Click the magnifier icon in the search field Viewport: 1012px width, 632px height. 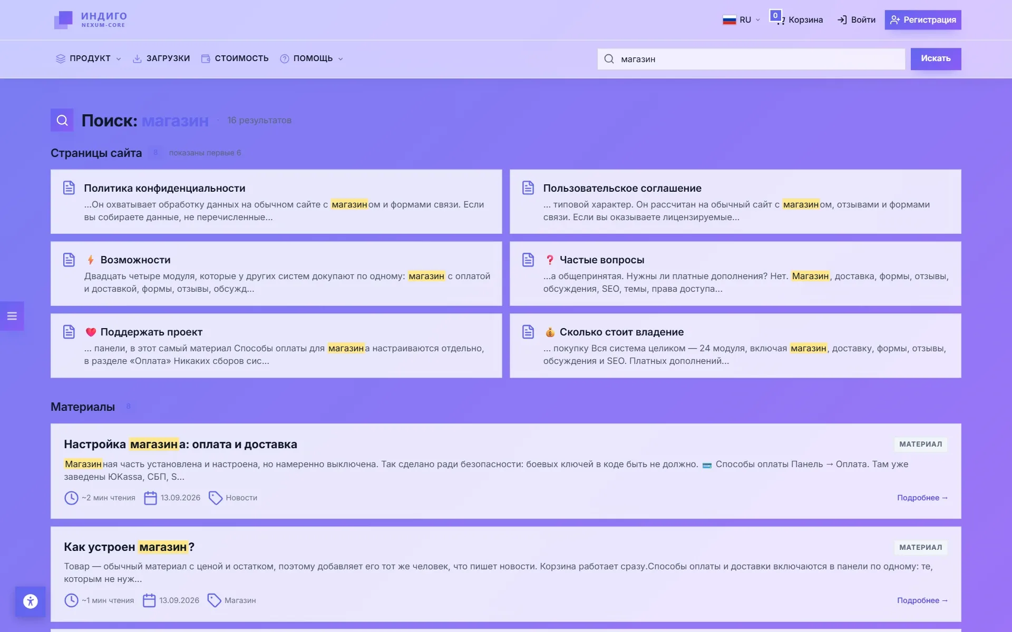pos(609,59)
